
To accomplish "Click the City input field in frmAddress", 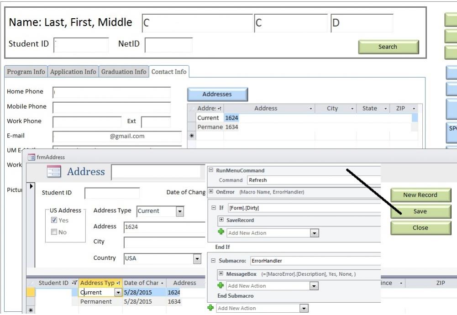I will point(165,242).
